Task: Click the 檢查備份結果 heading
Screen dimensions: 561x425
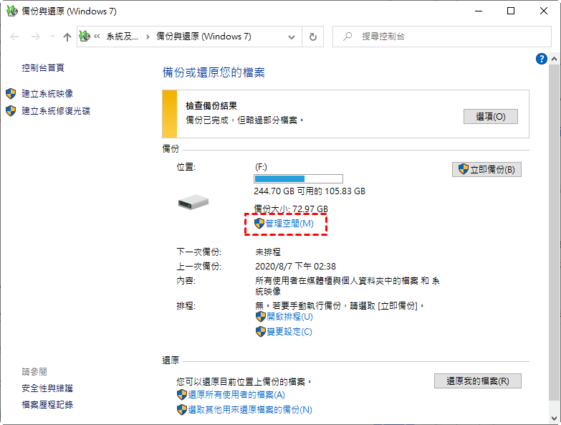Action: [211, 106]
